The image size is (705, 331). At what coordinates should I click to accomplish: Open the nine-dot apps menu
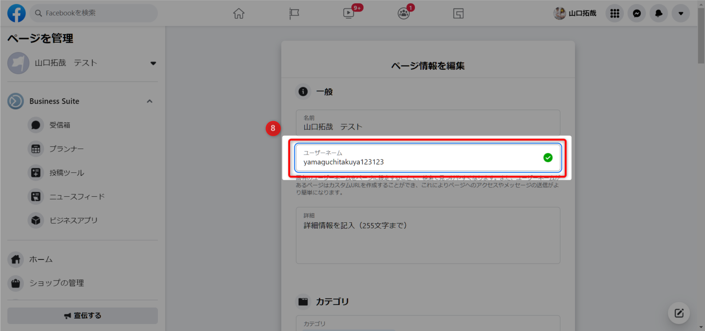coord(615,13)
